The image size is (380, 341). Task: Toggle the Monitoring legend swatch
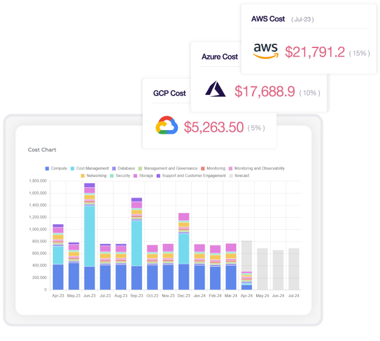[x=203, y=168]
